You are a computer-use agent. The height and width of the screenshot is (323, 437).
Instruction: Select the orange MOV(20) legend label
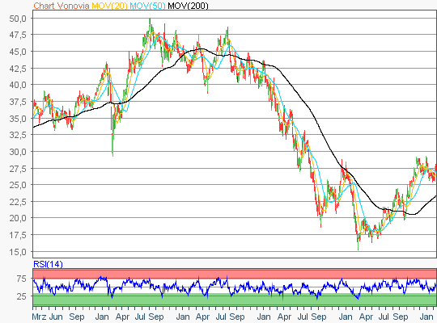point(109,6)
